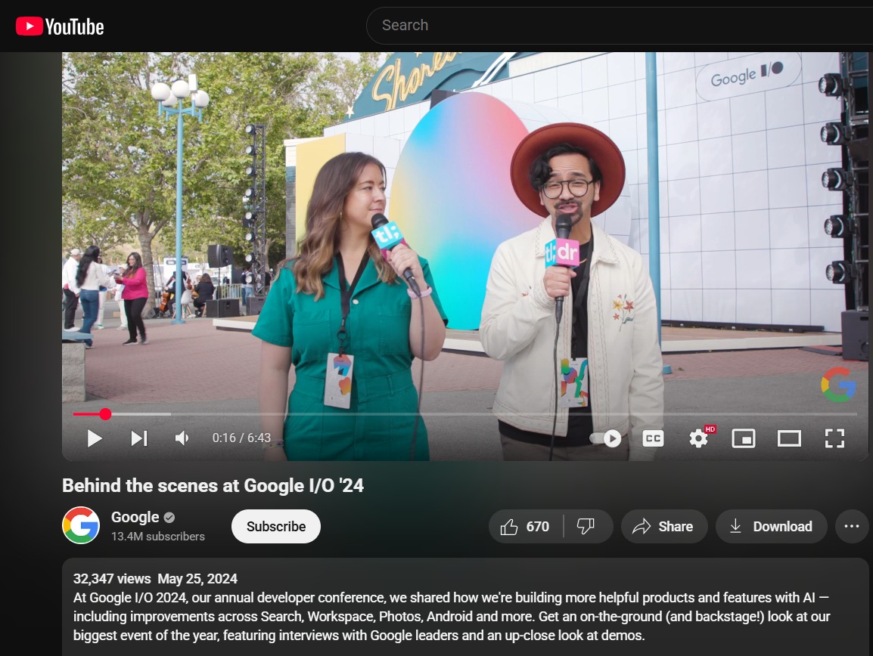Enter fullscreen mode
This screenshot has height=656, width=873.
tap(834, 438)
